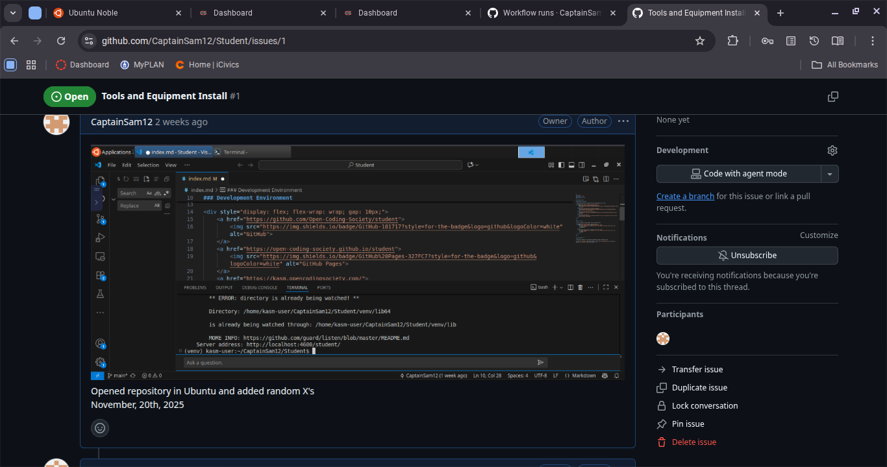Image resolution: width=887 pixels, height=467 pixels.
Task: Open the Development settings gear
Action: (832, 150)
